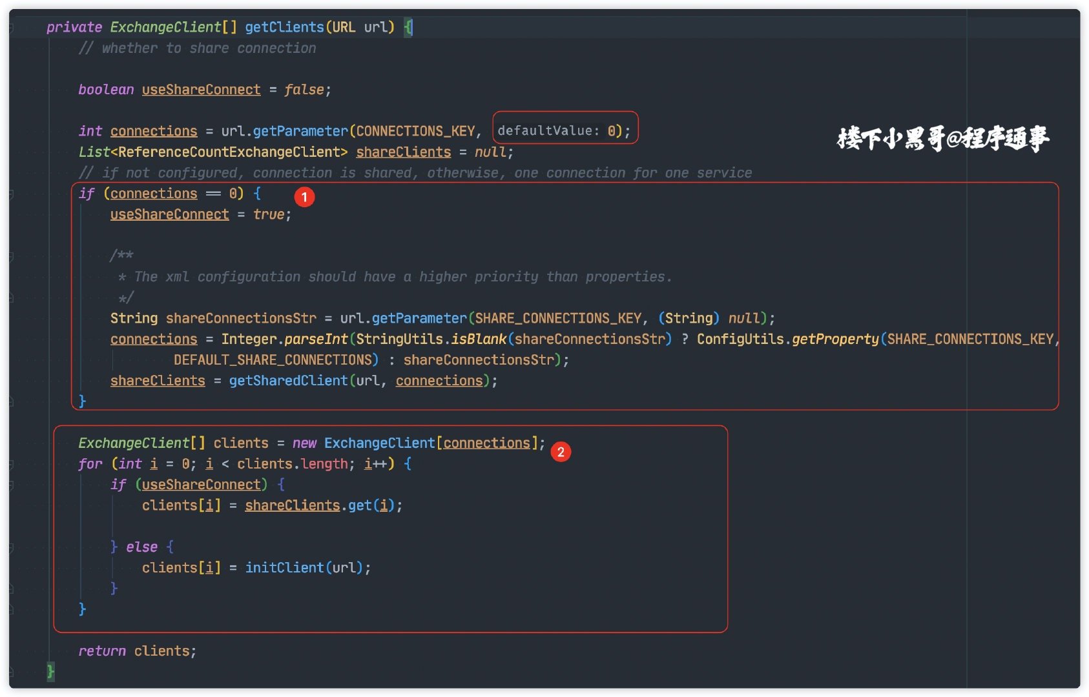Click 'clients' variable in array declaration
Viewport: 1089px width, 697px height.
(241, 443)
